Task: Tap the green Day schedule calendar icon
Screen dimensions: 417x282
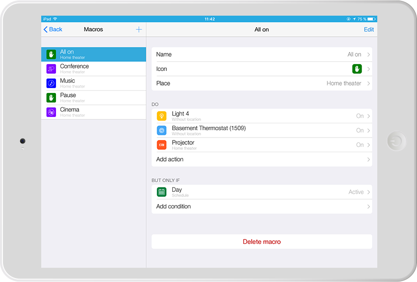Action: [x=161, y=192]
